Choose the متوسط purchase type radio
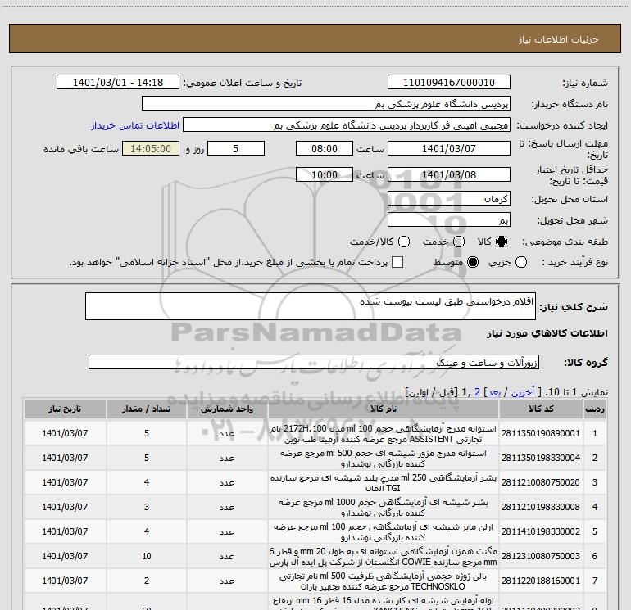Image resolution: width=631 pixels, height=610 pixels. [x=473, y=262]
